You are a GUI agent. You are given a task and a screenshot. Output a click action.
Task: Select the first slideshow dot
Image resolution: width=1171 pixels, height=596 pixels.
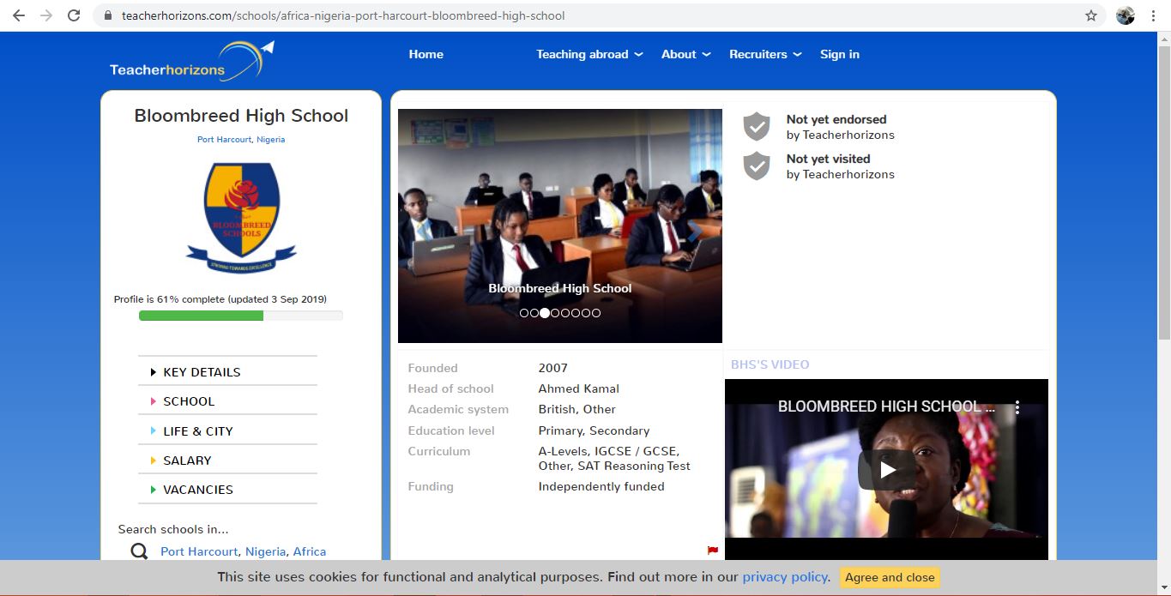click(x=524, y=313)
